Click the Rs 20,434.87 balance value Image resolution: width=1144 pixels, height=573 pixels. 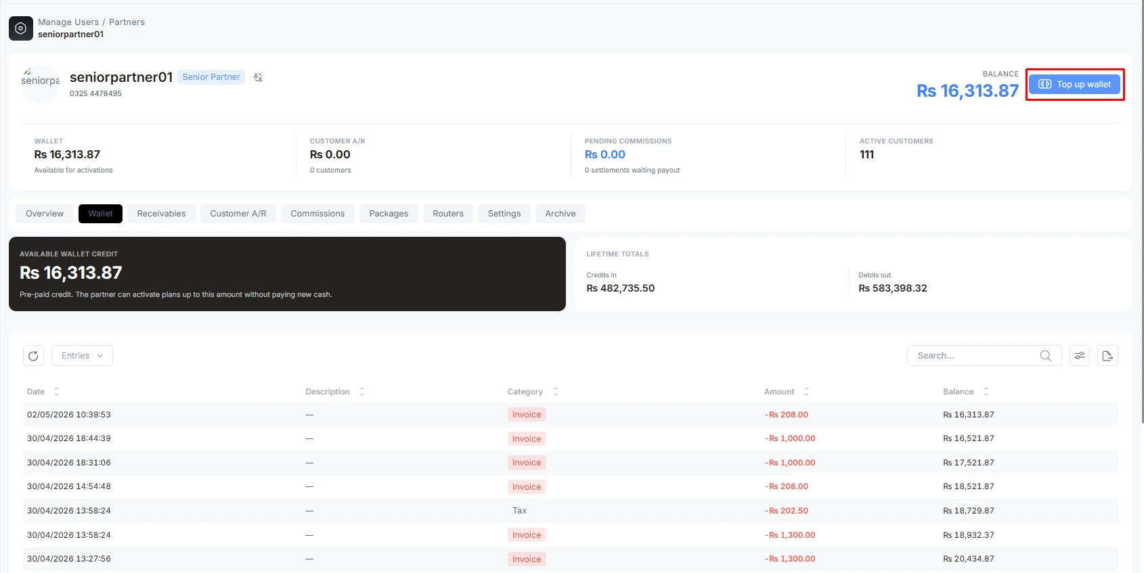click(969, 559)
